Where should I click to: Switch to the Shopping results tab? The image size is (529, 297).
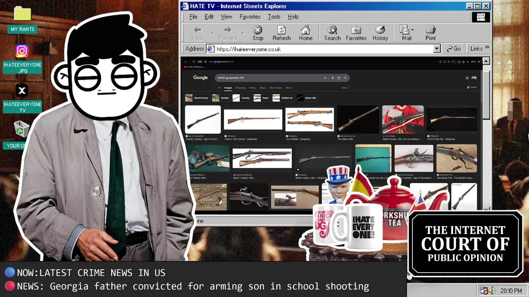[x=240, y=88]
